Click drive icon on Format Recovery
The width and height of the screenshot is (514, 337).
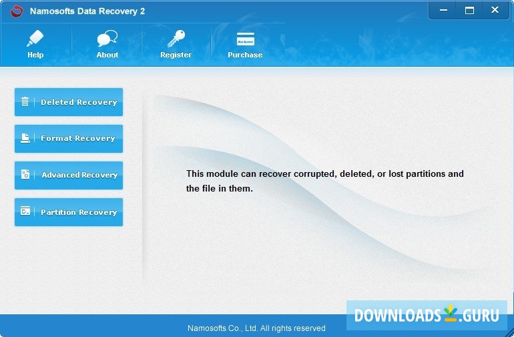click(x=25, y=138)
